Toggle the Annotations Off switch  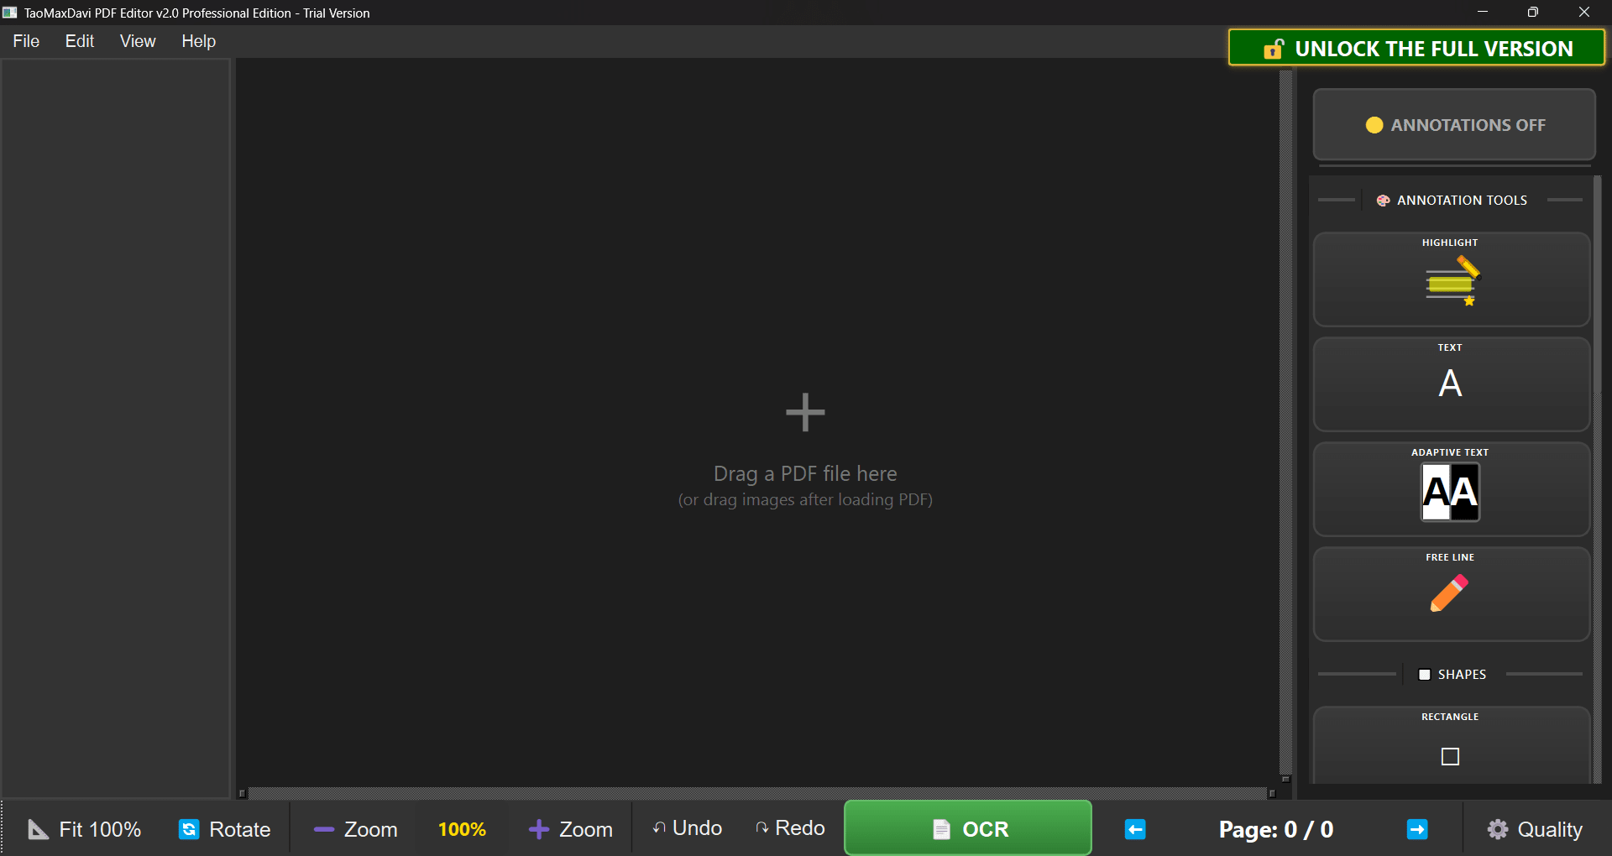1454,125
